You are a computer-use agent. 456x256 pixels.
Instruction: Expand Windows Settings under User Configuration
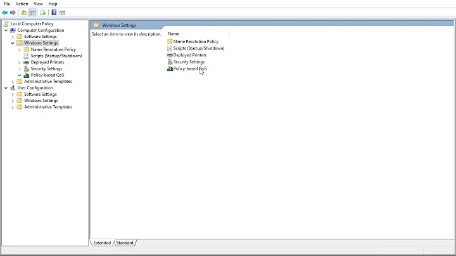pyautogui.click(x=13, y=101)
